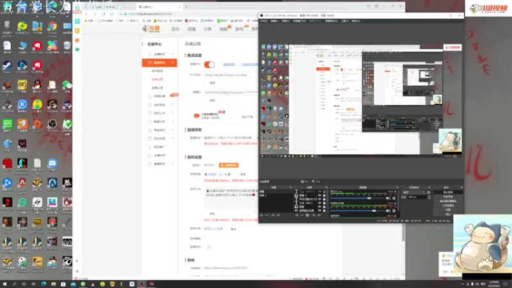Open Edge from the taskbar

(x=44, y=284)
